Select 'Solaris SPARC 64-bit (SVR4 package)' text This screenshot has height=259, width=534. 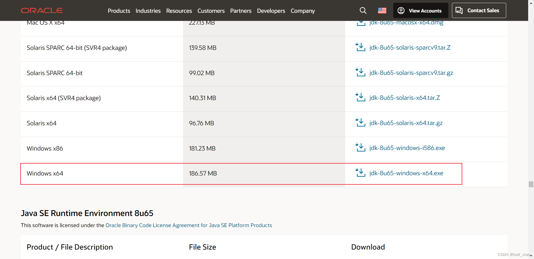pos(76,48)
